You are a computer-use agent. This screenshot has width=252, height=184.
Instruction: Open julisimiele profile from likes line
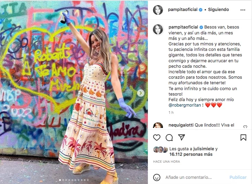pyautogui.click(x=204, y=149)
